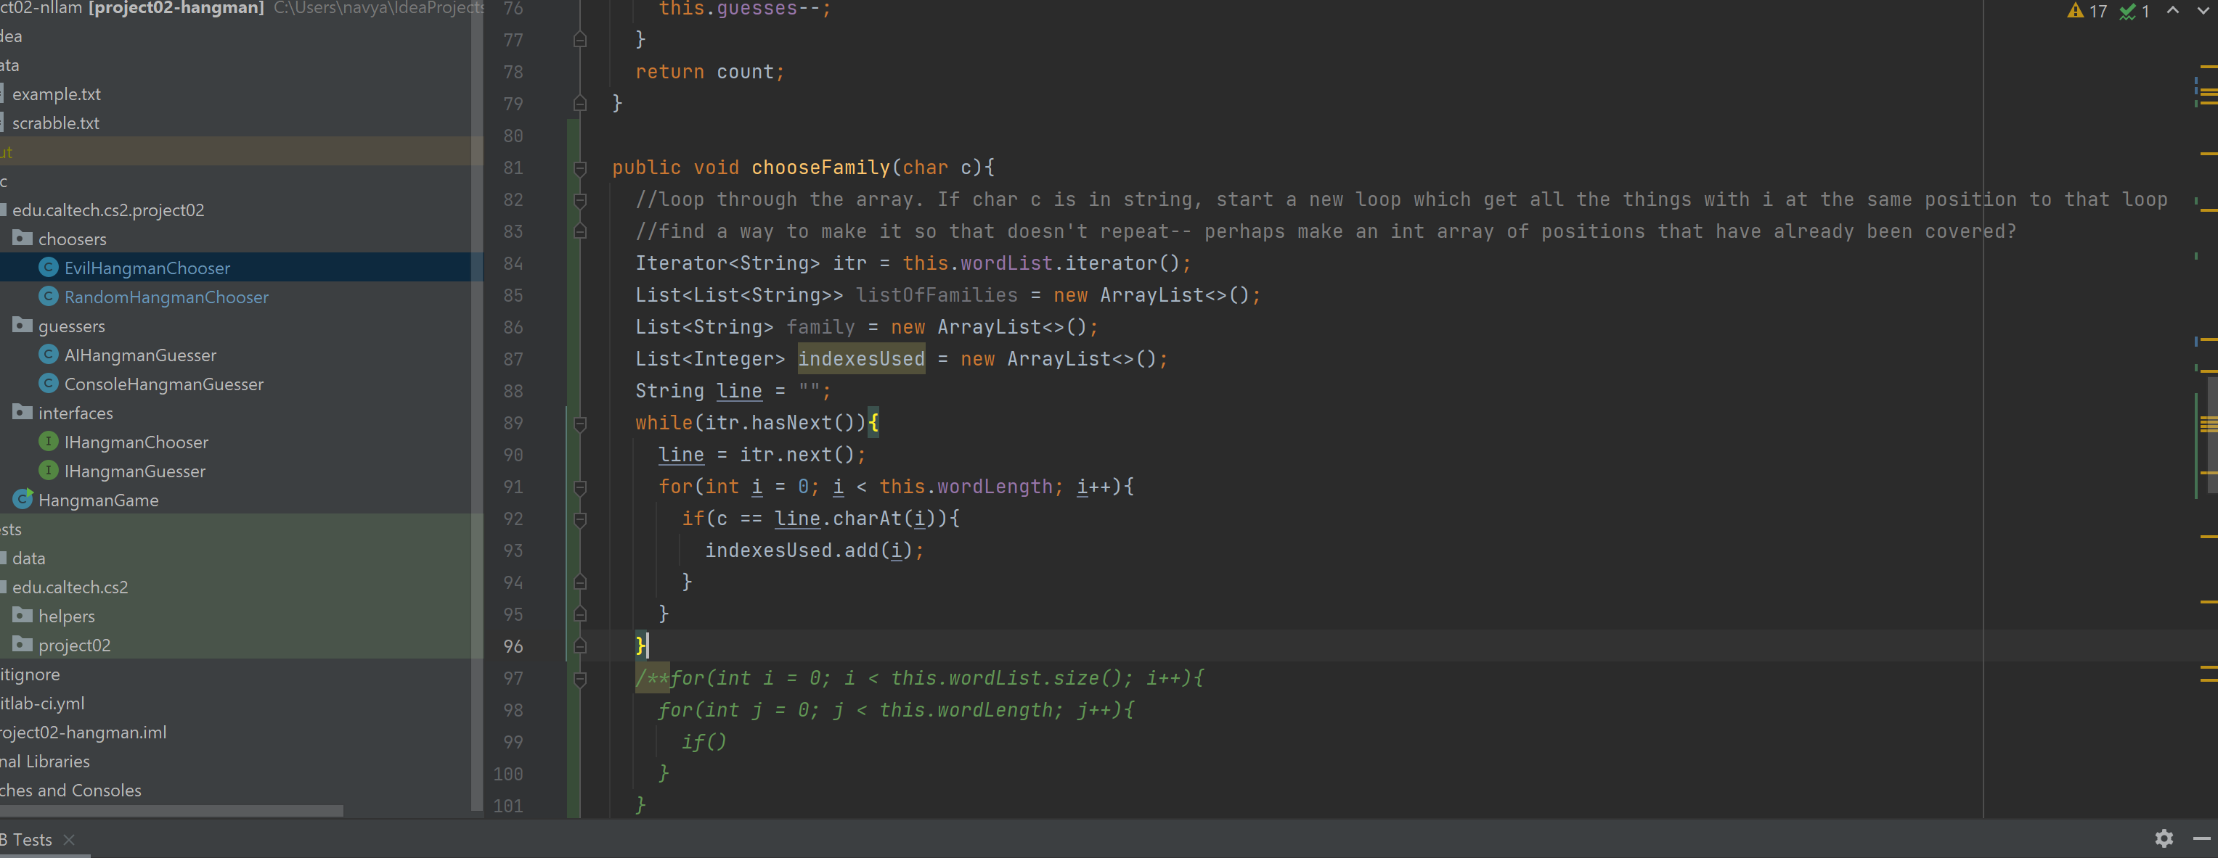Jump to next highlighted error arrow

(x=2203, y=11)
